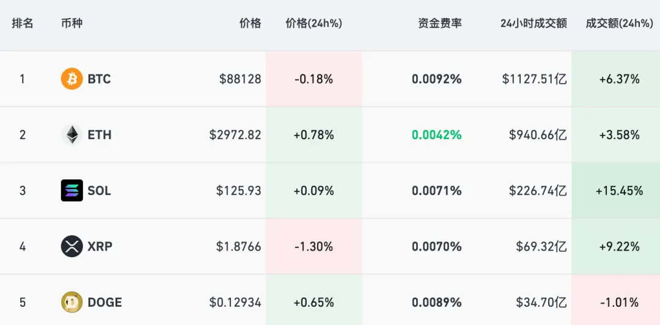This screenshot has height=325, width=660.
Task: Click SOL volume change +15.45% cell
Action: (619, 191)
